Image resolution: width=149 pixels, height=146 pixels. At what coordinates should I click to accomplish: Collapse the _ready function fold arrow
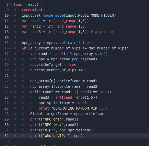click(11, 4)
